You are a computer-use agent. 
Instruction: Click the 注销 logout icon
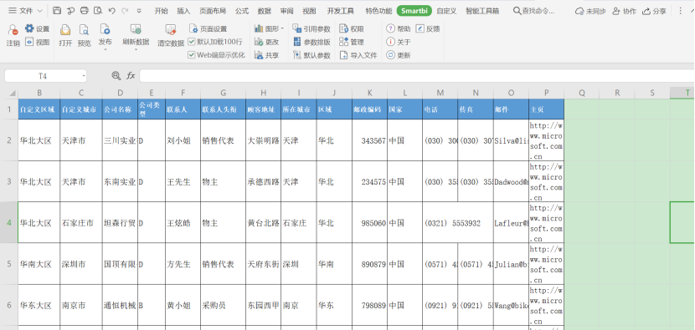tap(13, 30)
